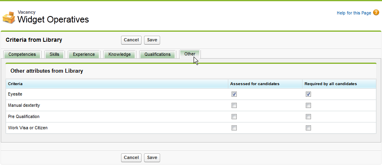Select the Experience tab
The height and width of the screenshot is (165, 382).
84,54
